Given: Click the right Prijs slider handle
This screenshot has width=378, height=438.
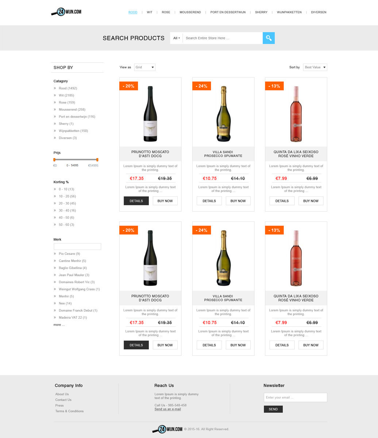Looking at the screenshot, I should coord(97,160).
